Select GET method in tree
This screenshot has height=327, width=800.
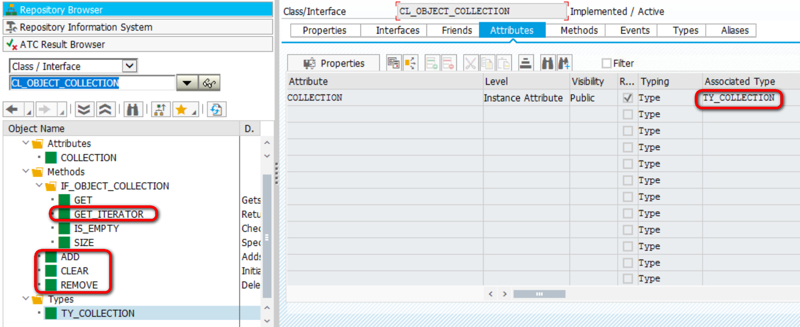[83, 200]
